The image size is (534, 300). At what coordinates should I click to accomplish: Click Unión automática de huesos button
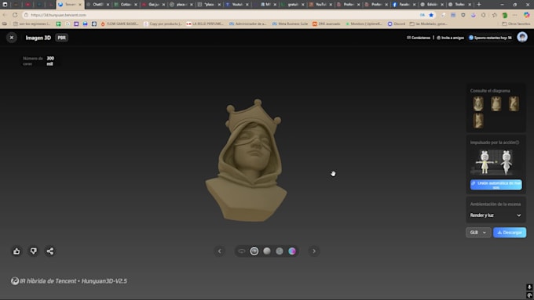pyautogui.click(x=496, y=185)
